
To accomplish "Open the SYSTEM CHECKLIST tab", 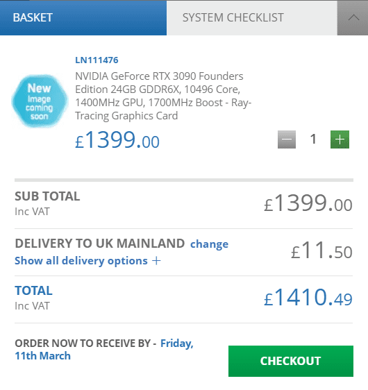I will [252, 17].
